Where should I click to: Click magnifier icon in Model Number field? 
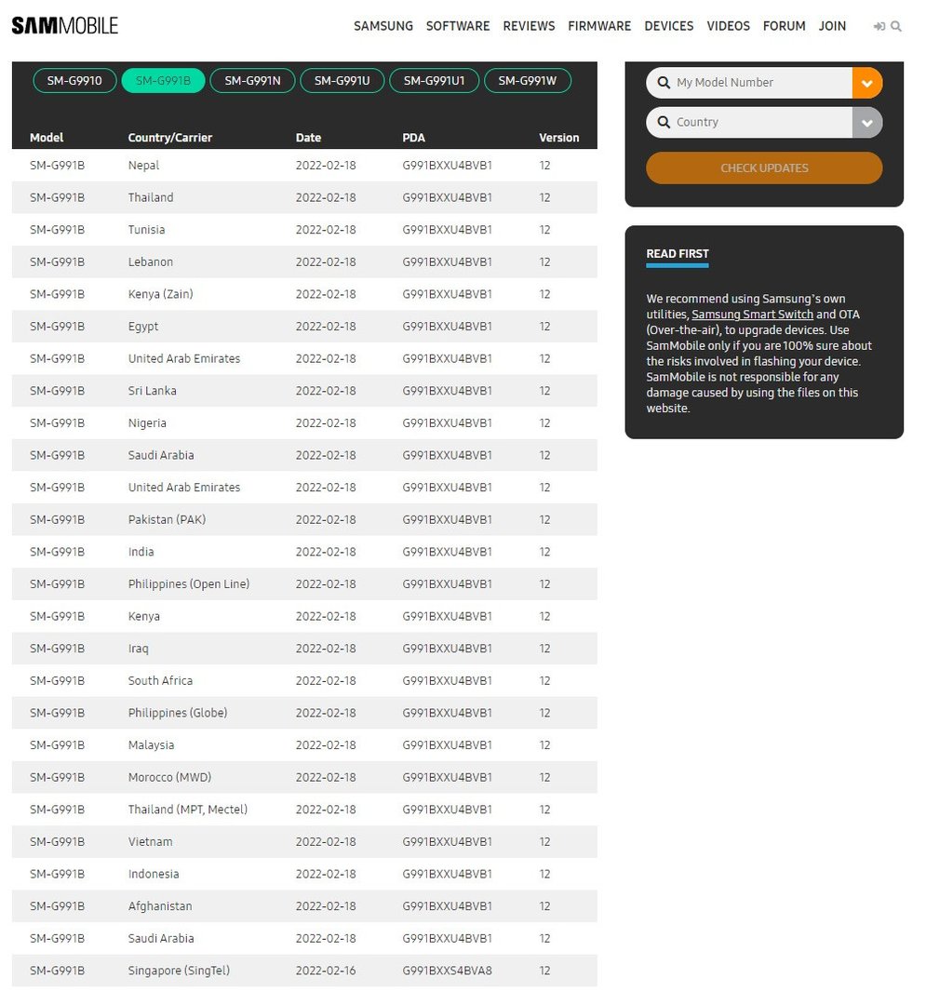coord(664,83)
